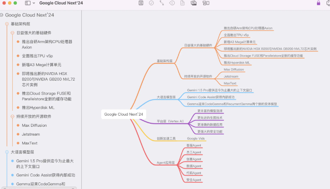Select outline row Max Diffusion
The width and height of the screenshot is (330, 189).
click(x=34, y=125)
